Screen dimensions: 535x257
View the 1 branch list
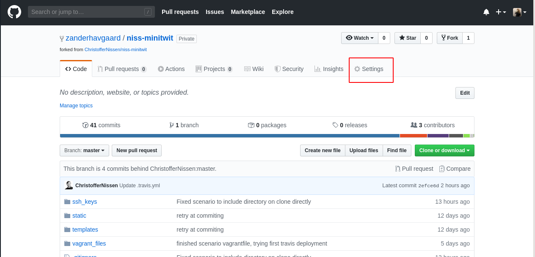pyautogui.click(x=184, y=125)
